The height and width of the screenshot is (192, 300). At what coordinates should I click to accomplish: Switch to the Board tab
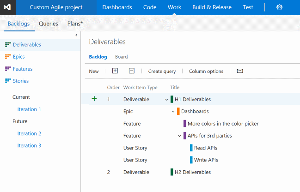click(121, 57)
